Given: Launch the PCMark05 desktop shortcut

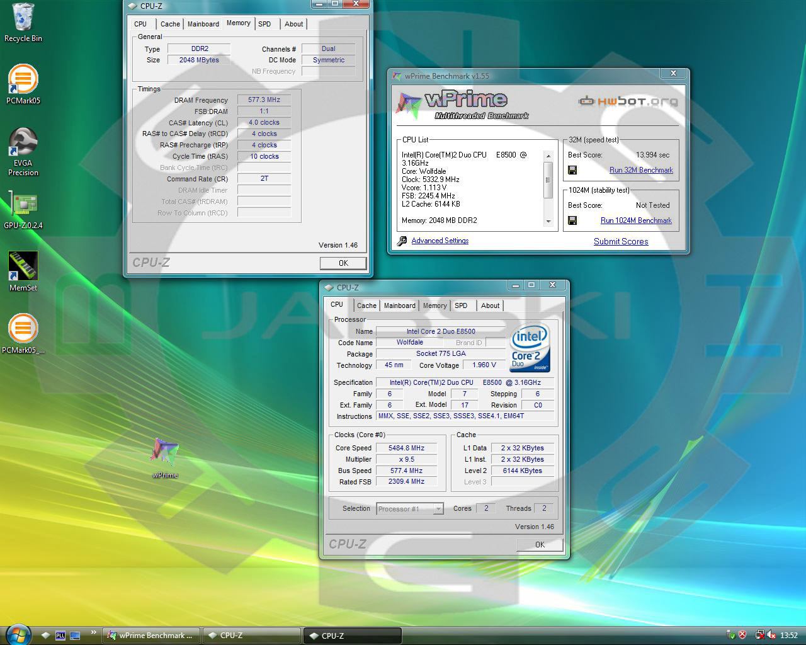Looking at the screenshot, I should 23,84.
